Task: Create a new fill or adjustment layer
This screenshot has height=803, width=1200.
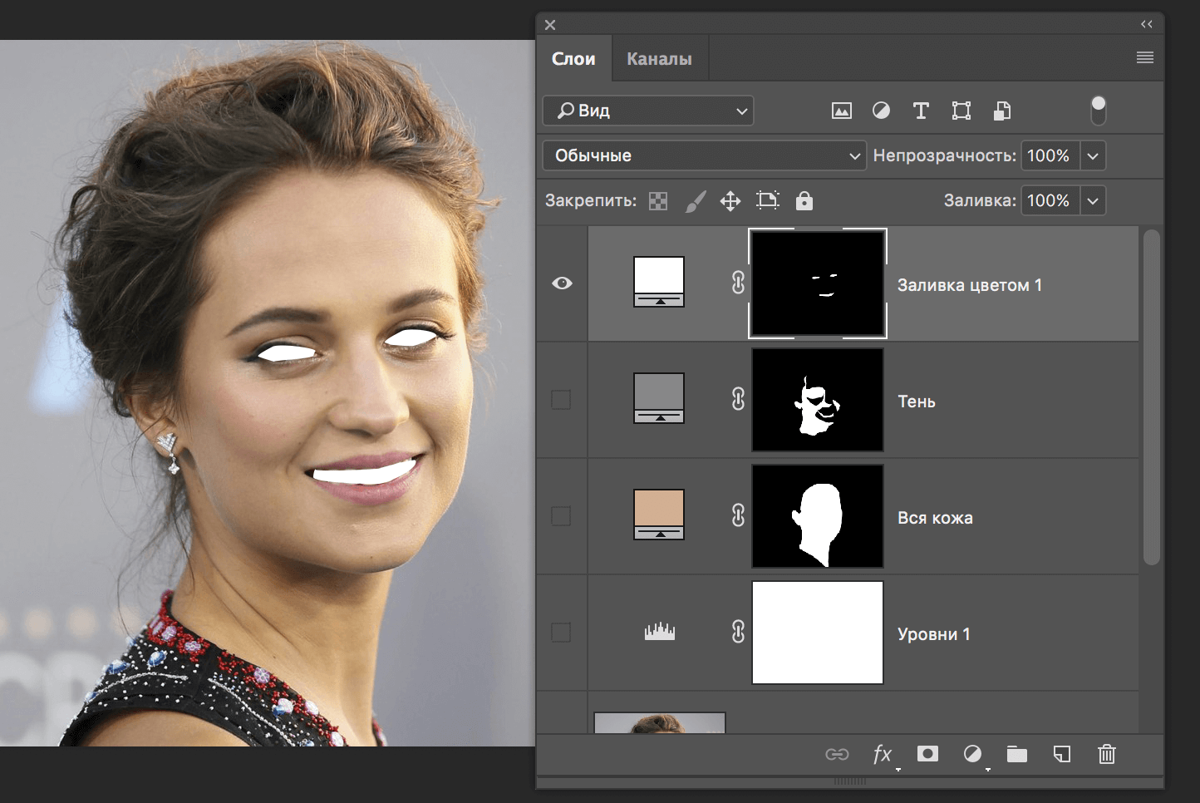Action: click(973, 755)
